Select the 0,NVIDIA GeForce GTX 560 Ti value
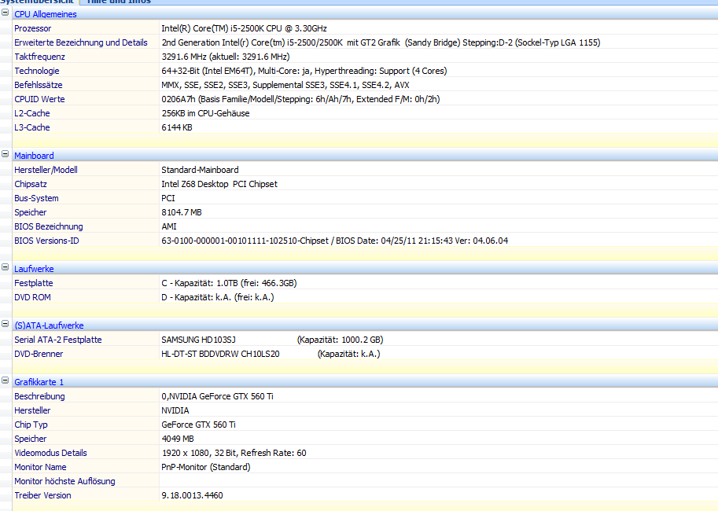 coord(217,396)
